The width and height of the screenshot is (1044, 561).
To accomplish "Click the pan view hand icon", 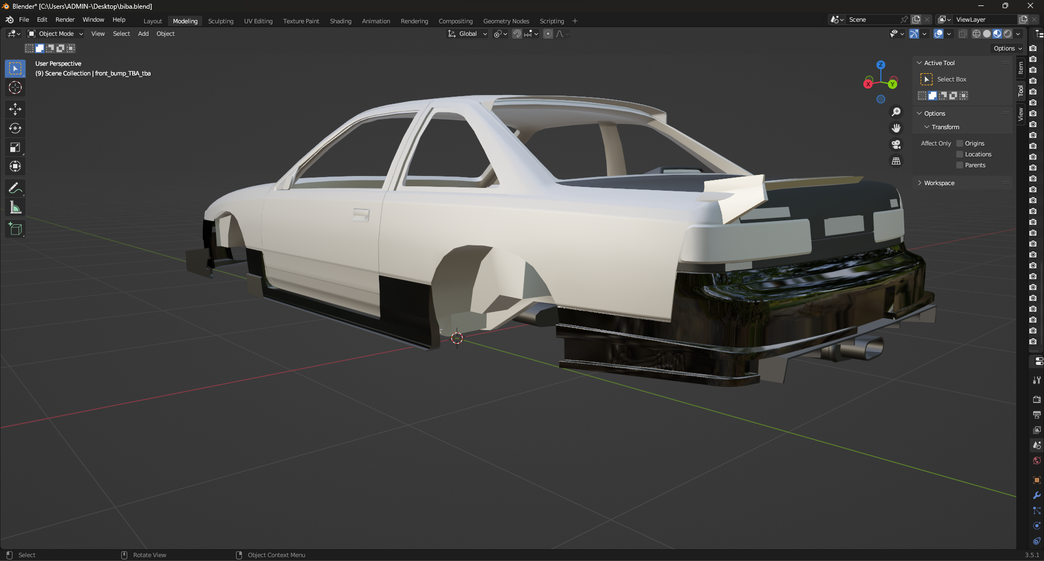I will click(x=896, y=128).
